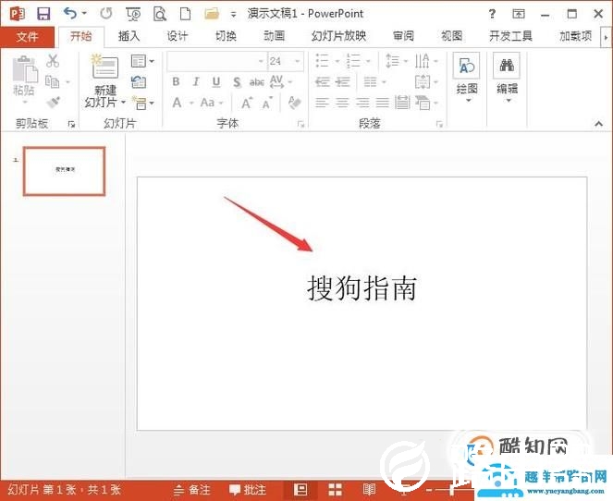The width and height of the screenshot is (613, 501).
Task: Toggle Italic formatting
Action: tap(196, 81)
